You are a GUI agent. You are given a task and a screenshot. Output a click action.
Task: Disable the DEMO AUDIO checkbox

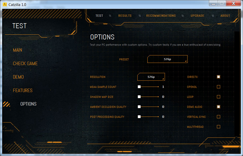pos(218,107)
